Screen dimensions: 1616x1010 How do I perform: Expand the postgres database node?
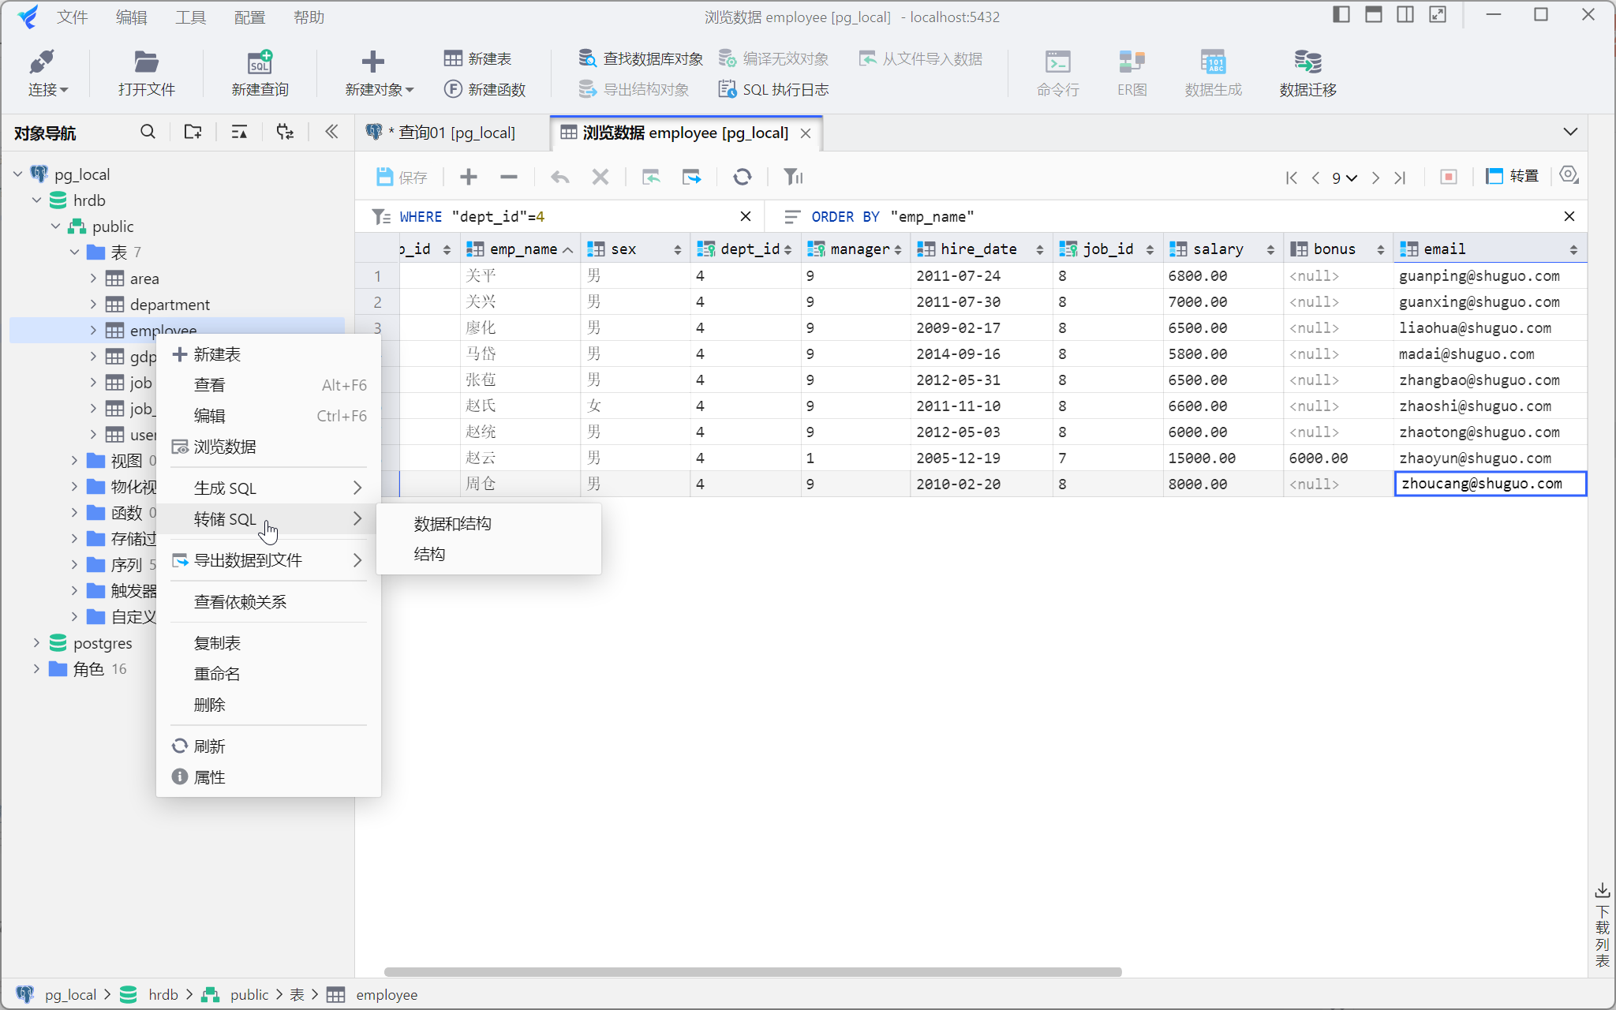36,643
